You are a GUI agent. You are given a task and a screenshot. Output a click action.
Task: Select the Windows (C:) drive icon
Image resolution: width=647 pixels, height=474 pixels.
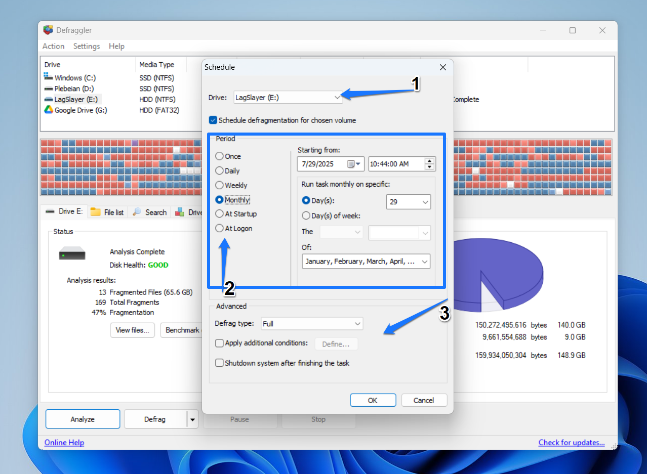[x=48, y=77]
